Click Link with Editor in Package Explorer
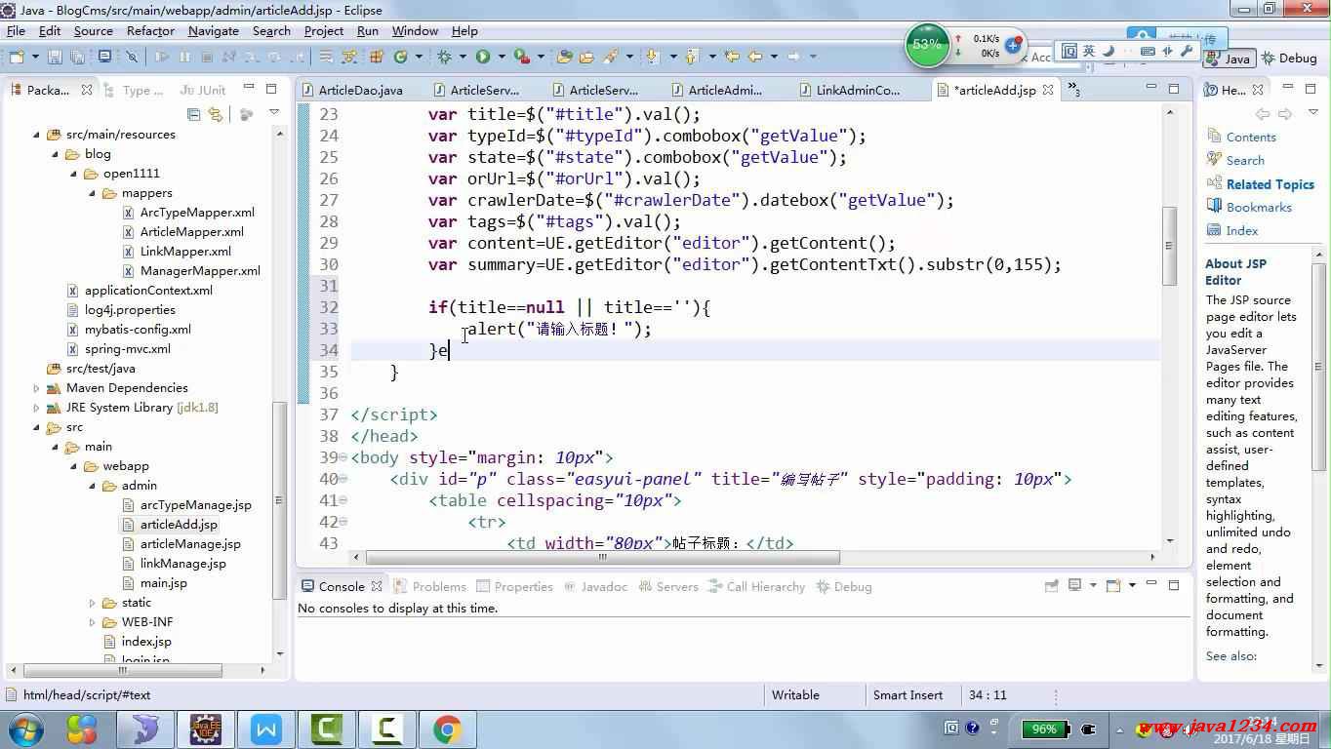Image resolution: width=1331 pixels, height=749 pixels. pyautogui.click(x=216, y=114)
